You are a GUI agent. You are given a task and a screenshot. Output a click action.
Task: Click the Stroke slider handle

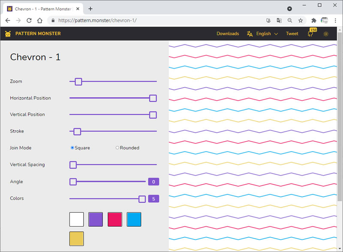tap(77, 131)
